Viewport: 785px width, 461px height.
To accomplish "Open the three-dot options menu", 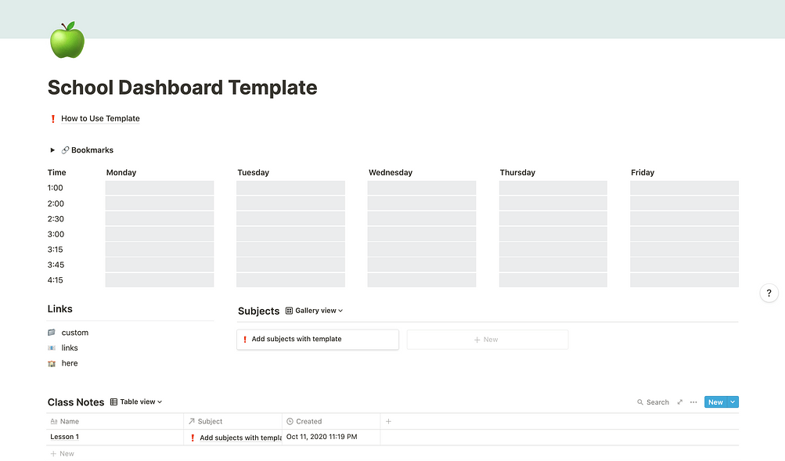I will point(693,402).
